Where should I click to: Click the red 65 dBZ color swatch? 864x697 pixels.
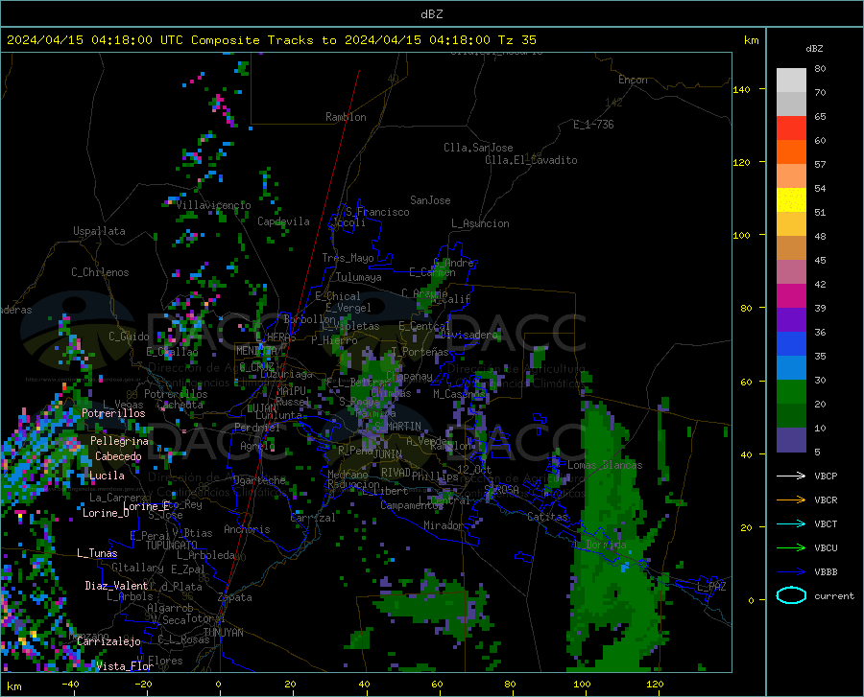tap(791, 128)
